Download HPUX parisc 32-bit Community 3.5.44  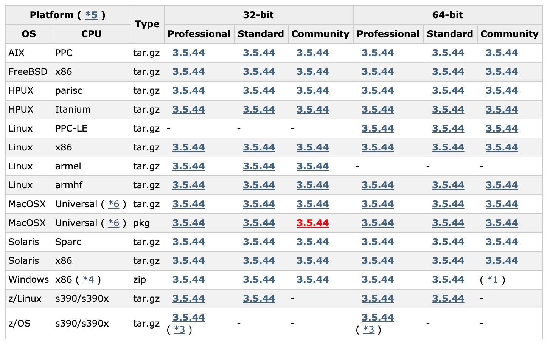(312, 91)
